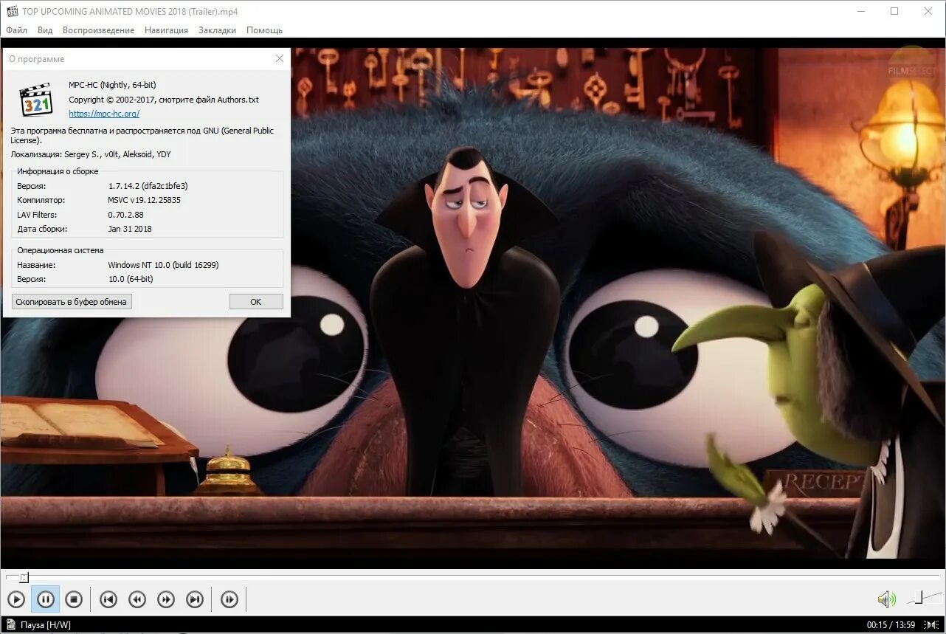The width and height of the screenshot is (946, 634).
Task: Skip to the next file
Action: (195, 599)
